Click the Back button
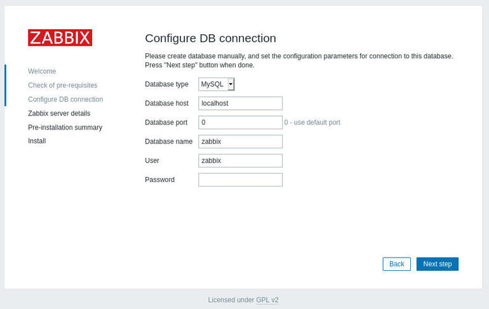489x309 pixels. (x=397, y=264)
